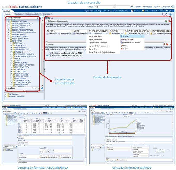The width and height of the screenshot is (176, 170).
Task: Choose Borrar Orden menu item
Action: click(x=93, y=49)
